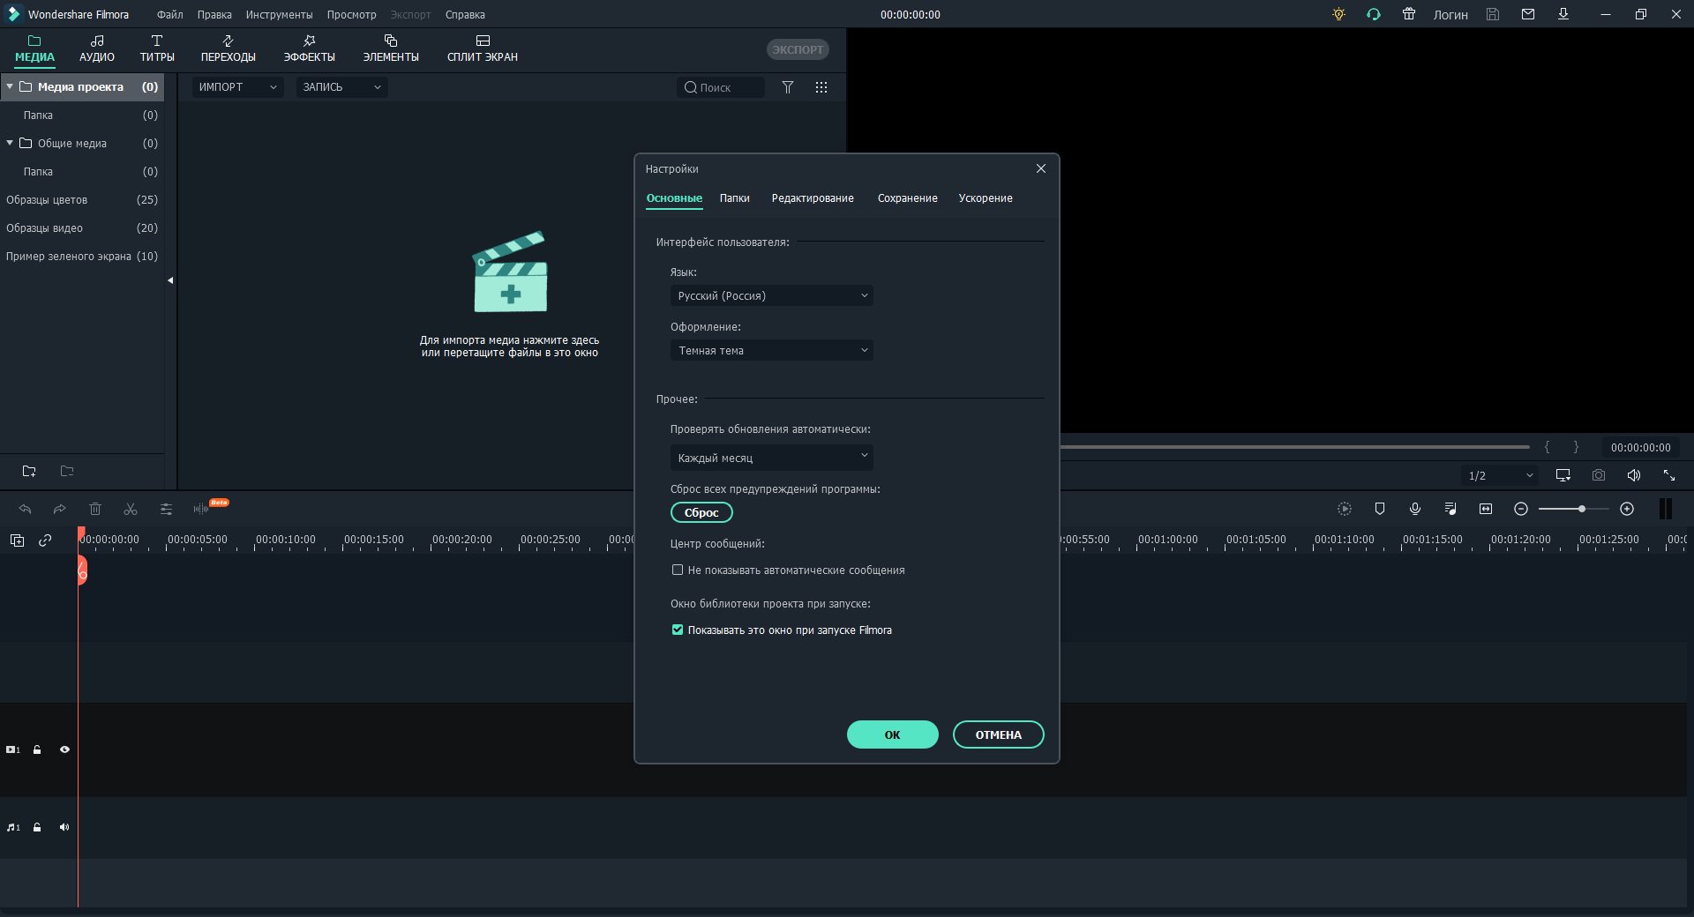Open the ЗАПИСЬ dropdown
Viewport: 1694px width, 917px height.
tap(341, 87)
